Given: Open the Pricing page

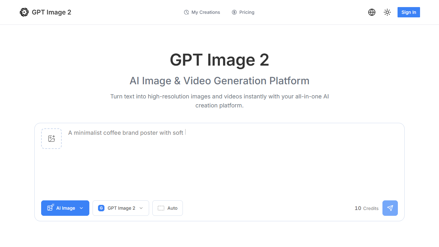Looking at the screenshot, I should [x=243, y=12].
